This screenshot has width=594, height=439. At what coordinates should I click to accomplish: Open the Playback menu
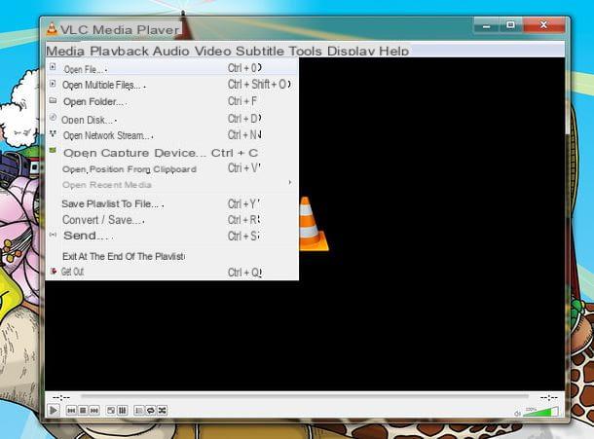point(119,51)
